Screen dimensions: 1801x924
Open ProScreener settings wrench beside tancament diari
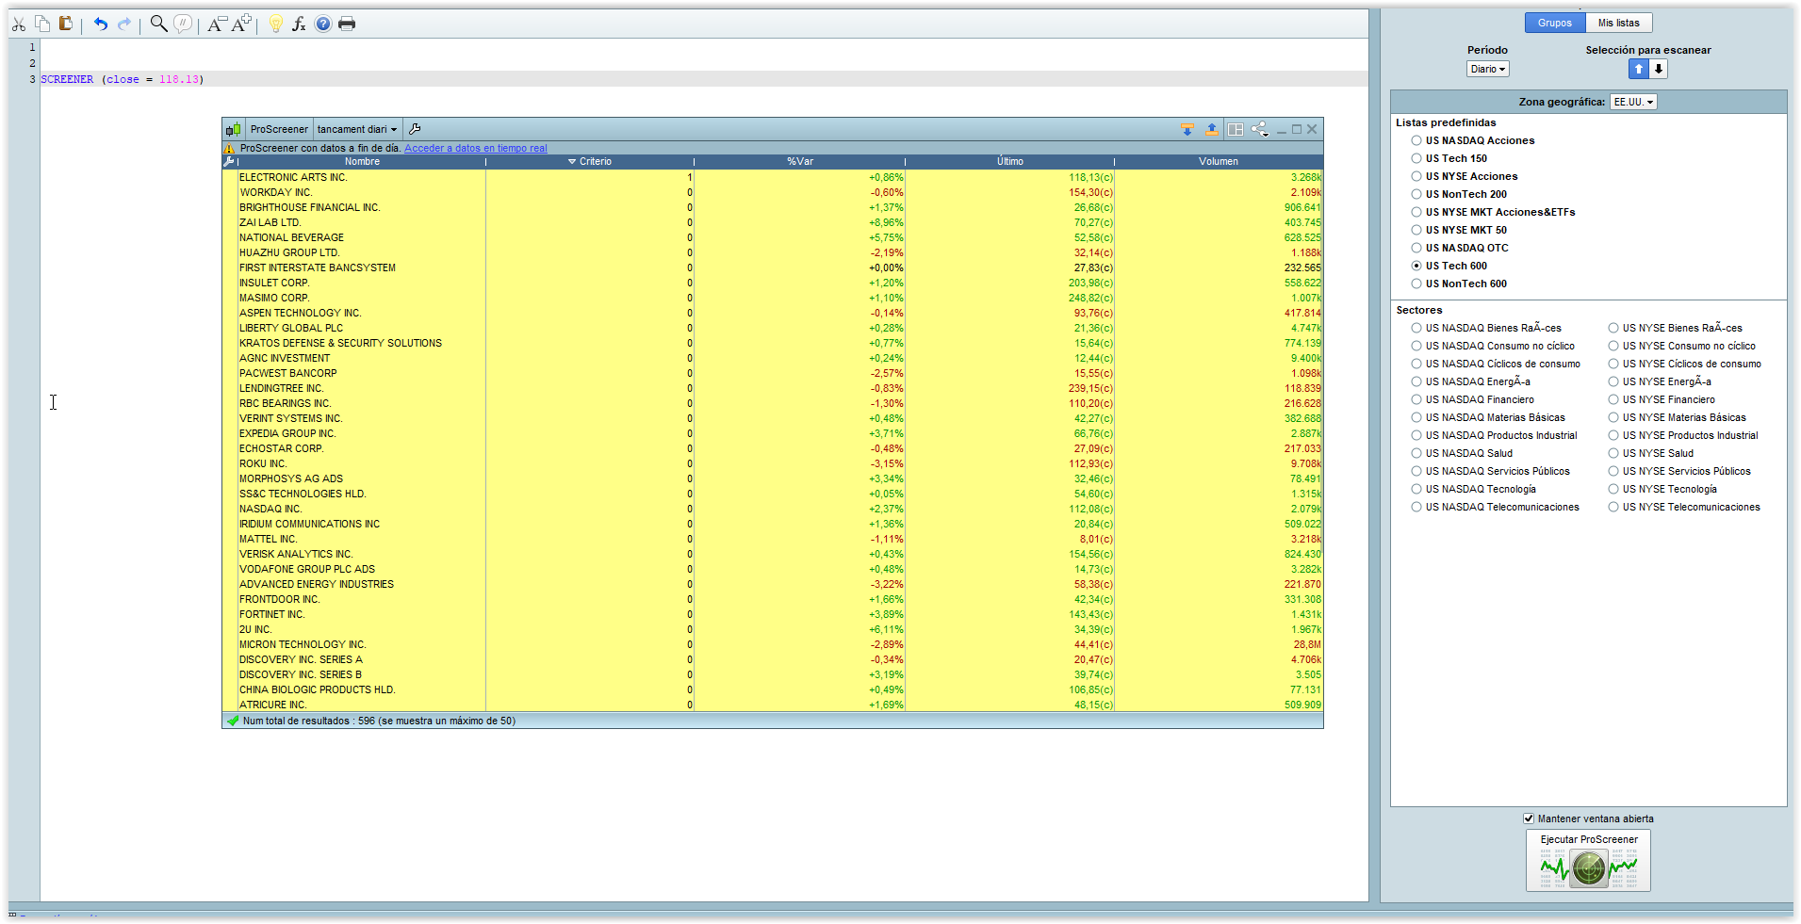point(415,129)
